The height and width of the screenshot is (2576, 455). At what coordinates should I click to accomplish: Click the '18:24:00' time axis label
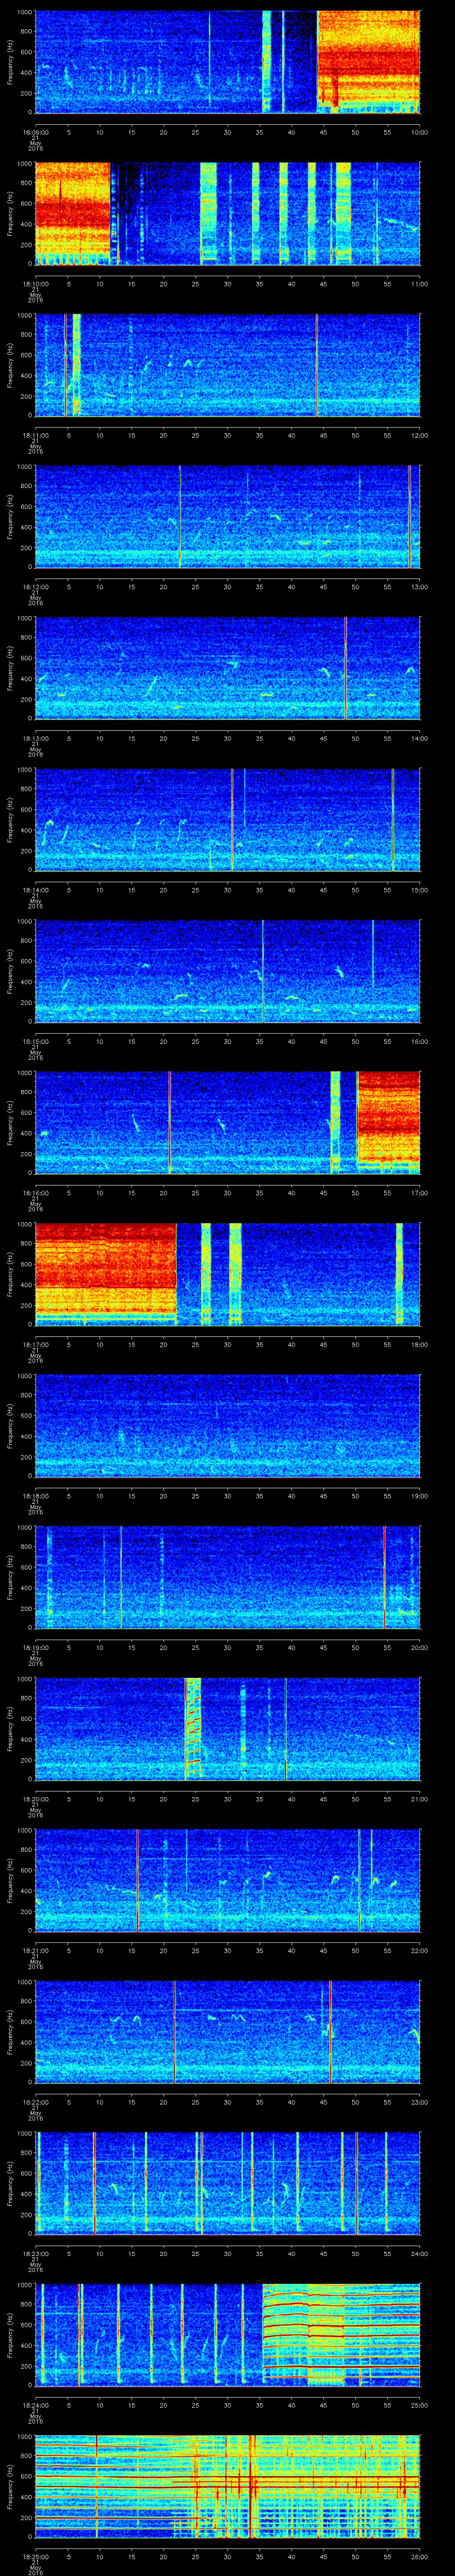pyautogui.click(x=35, y=2405)
